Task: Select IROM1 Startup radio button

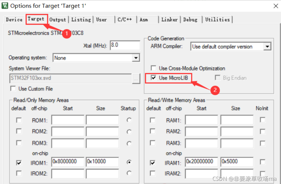Action: click(129, 162)
